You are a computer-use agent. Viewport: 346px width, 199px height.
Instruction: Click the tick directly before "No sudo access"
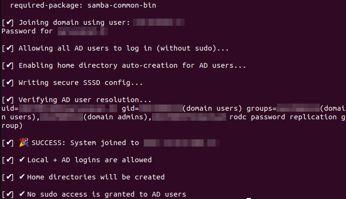point(22,194)
